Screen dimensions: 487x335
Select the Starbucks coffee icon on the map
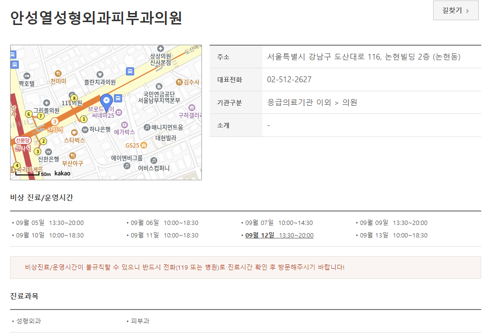(x=74, y=132)
